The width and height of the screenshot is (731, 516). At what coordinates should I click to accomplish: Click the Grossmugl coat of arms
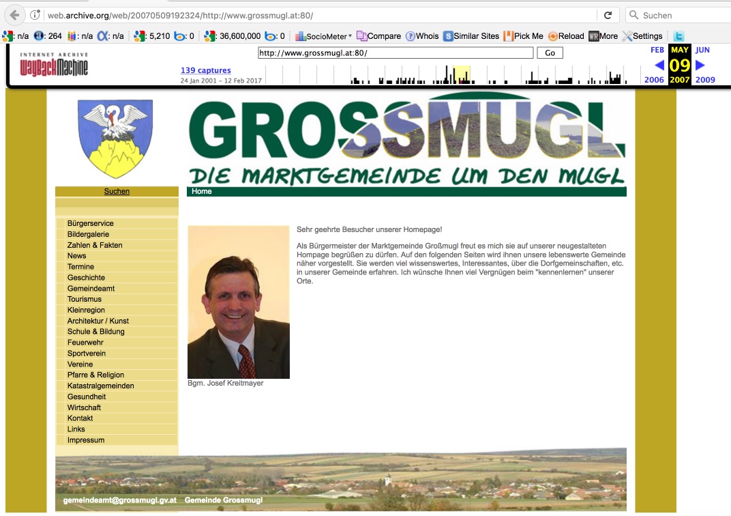coord(115,139)
